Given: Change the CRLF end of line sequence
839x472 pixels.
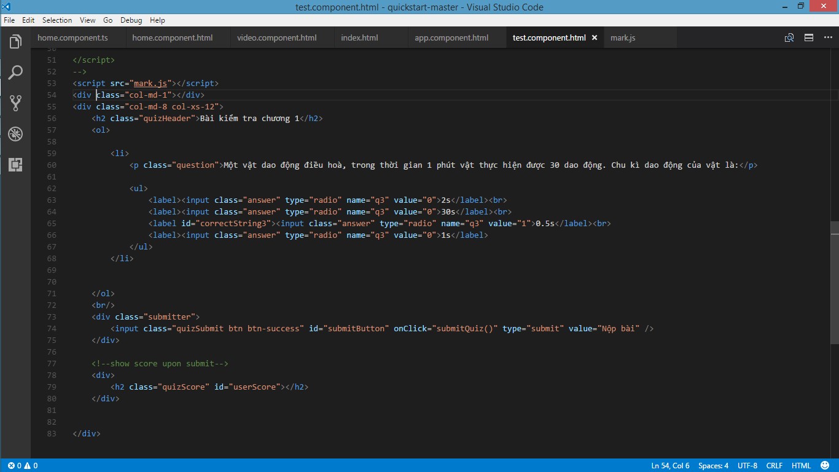Looking at the screenshot, I should coord(774,466).
